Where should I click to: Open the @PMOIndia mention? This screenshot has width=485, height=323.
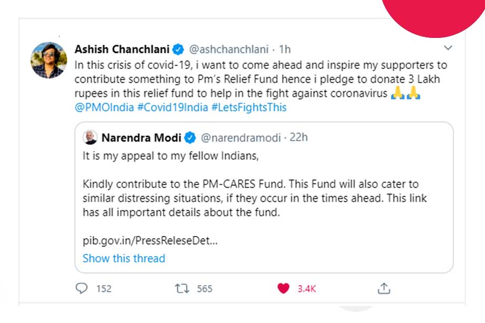point(103,107)
